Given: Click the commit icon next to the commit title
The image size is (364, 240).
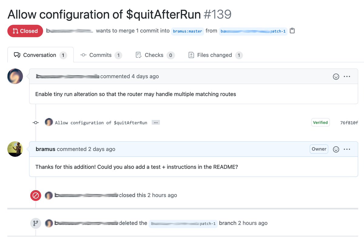Looking at the screenshot, I should pyautogui.click(x=35, y=123).
